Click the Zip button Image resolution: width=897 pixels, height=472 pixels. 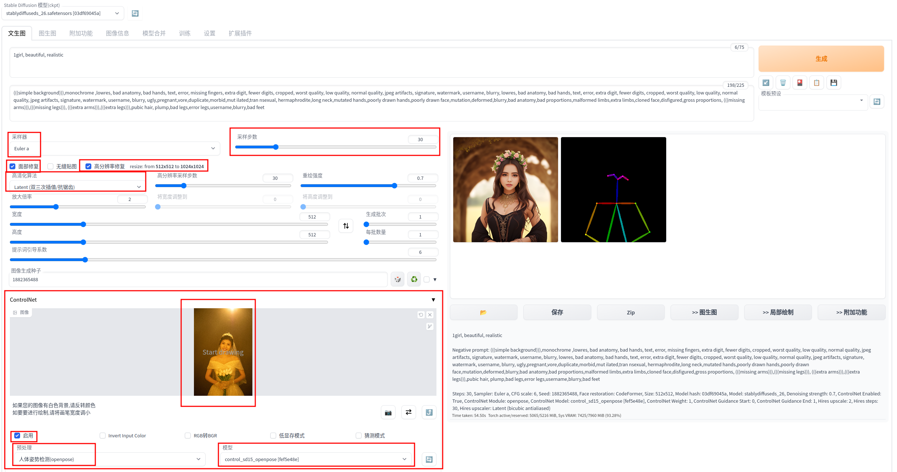click(630, 312)
